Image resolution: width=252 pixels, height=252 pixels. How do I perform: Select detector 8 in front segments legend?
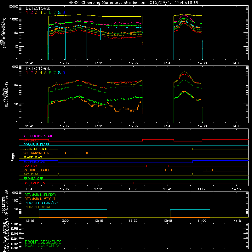(59, 13)
